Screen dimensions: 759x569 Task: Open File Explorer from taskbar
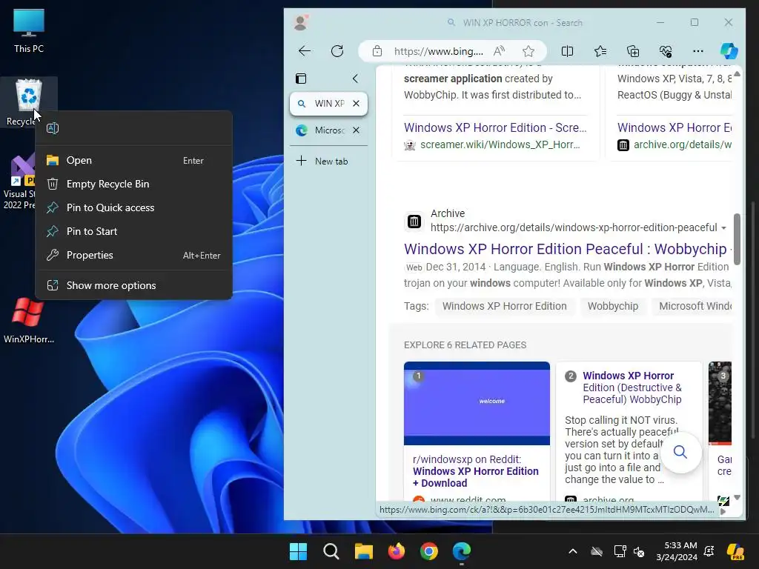pyautogui.click(x=363, y=551)
